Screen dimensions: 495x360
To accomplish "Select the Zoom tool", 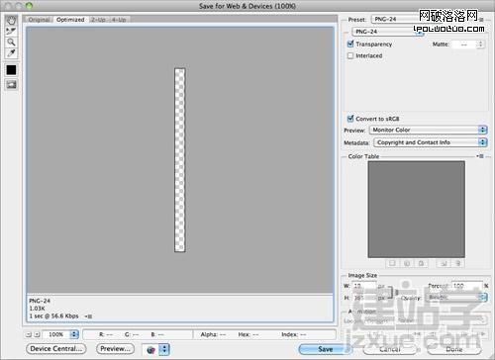I will (x=11, y=43).
